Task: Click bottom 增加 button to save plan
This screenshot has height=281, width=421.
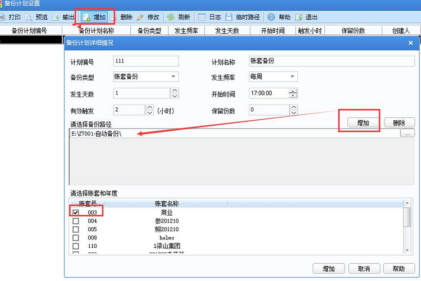Action: (x=328, y=269)
